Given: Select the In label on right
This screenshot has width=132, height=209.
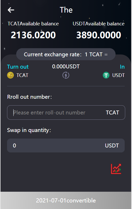Looking at the screenshot, I should click(122, 67).
